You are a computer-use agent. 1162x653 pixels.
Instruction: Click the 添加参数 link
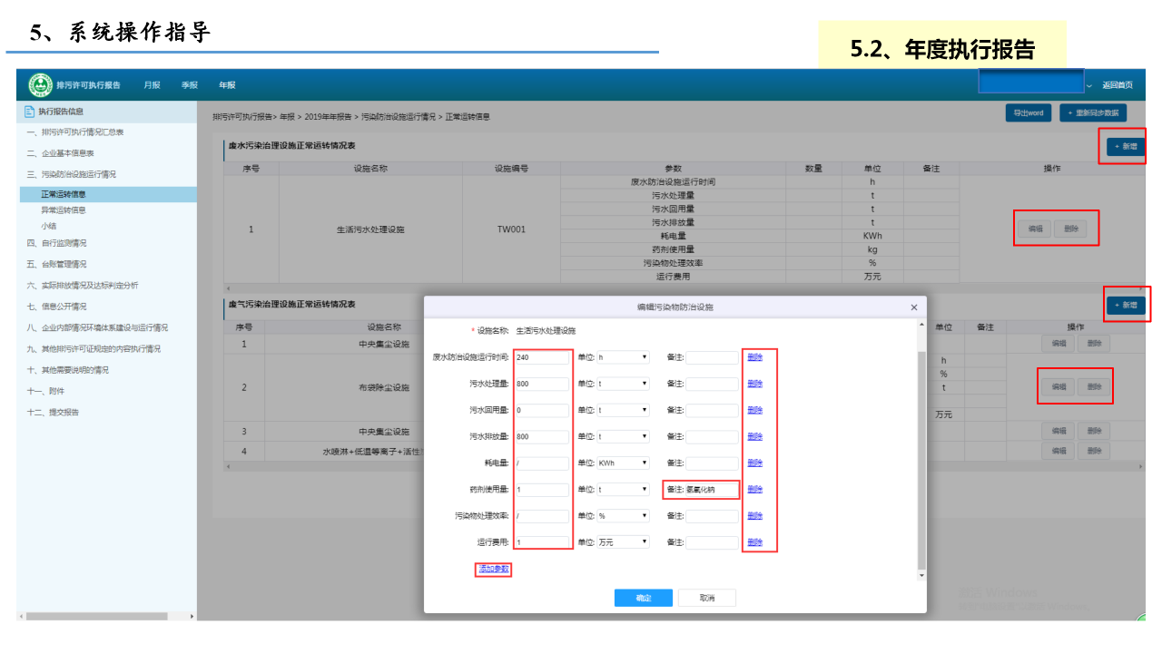[494, 570]
